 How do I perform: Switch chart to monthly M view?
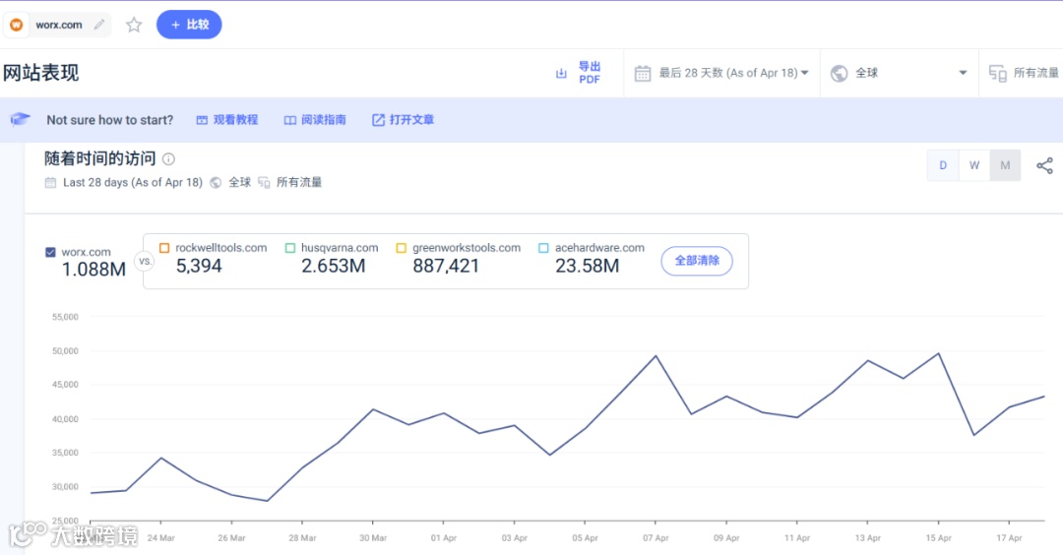1005,165
